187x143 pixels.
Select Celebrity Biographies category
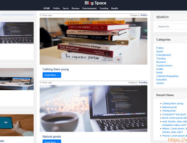(x=167, y=76)
